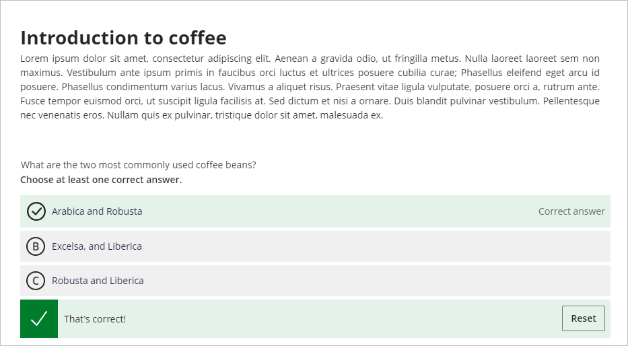This screenshot has height=346, width=628.
Task: Click the opening Lorem ipsum dolor sit amet line
Action: [x=310, y=59]
